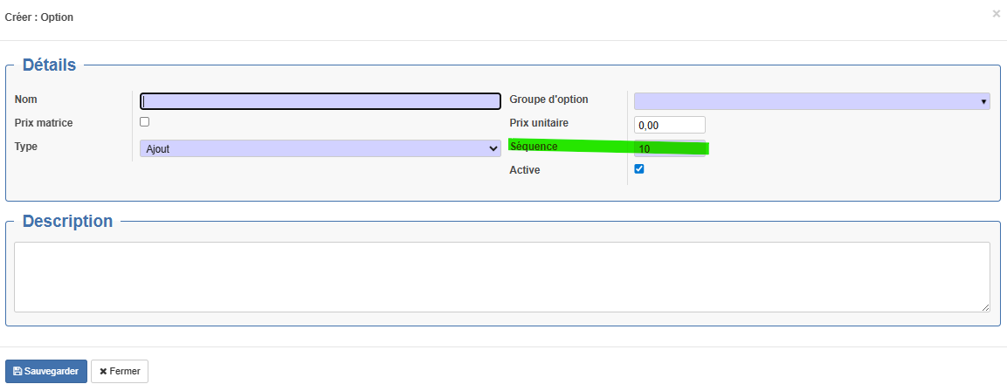Click the Séquence label text
The image size is (1007, 391).
[x=533, y=147]
